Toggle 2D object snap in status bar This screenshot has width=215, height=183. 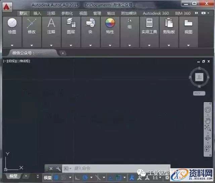[x=118, y=178]
